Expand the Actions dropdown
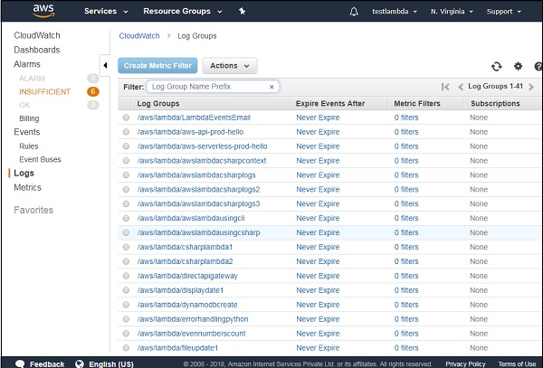 point(229,66)
